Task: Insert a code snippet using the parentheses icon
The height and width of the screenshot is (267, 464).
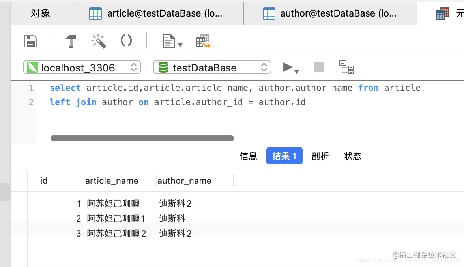Action: point(126,40)
